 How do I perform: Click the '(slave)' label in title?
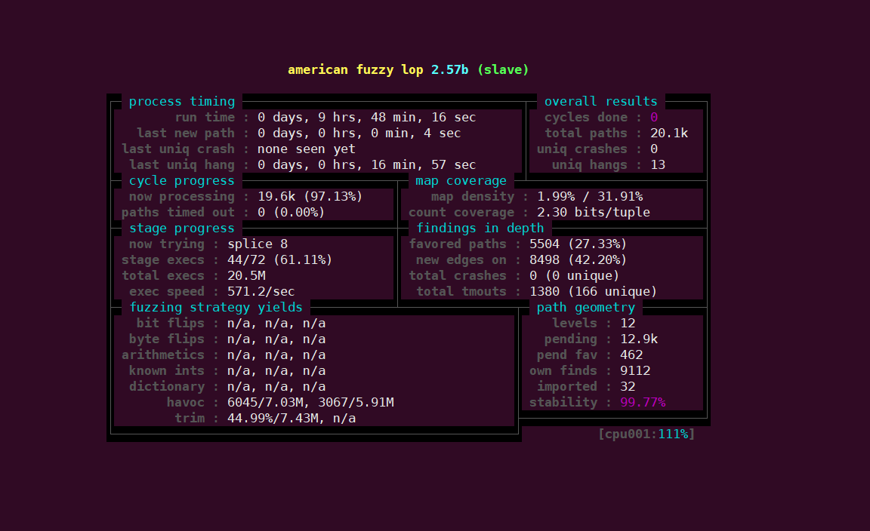pyautogui.click(x=503, y=69)
